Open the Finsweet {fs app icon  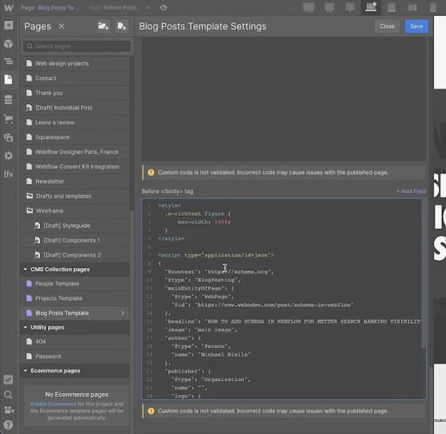9,174
